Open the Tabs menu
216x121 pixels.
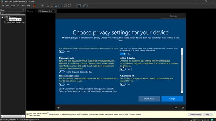pyautogui.click(x=23, y=6)
